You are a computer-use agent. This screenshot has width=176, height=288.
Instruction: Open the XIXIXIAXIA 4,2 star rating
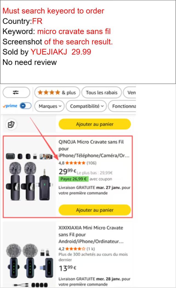click(x=72, y=249)
